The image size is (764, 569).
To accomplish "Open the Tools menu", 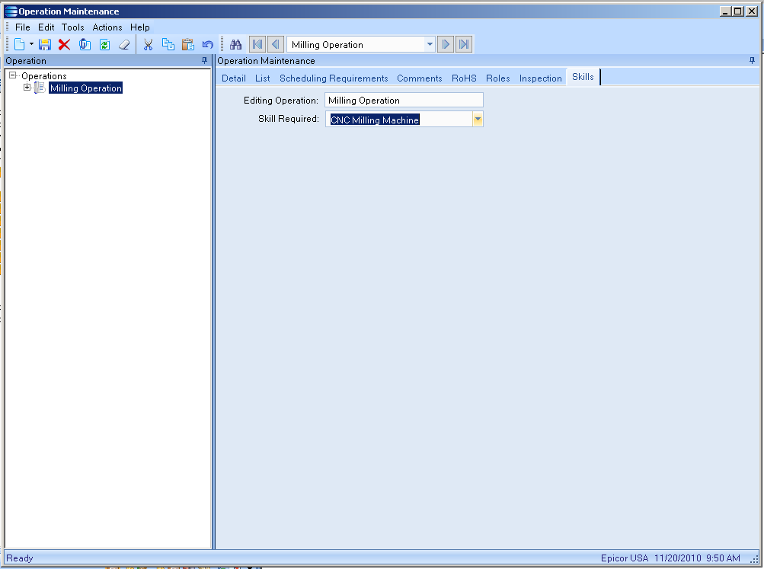I will click(73, 27).
